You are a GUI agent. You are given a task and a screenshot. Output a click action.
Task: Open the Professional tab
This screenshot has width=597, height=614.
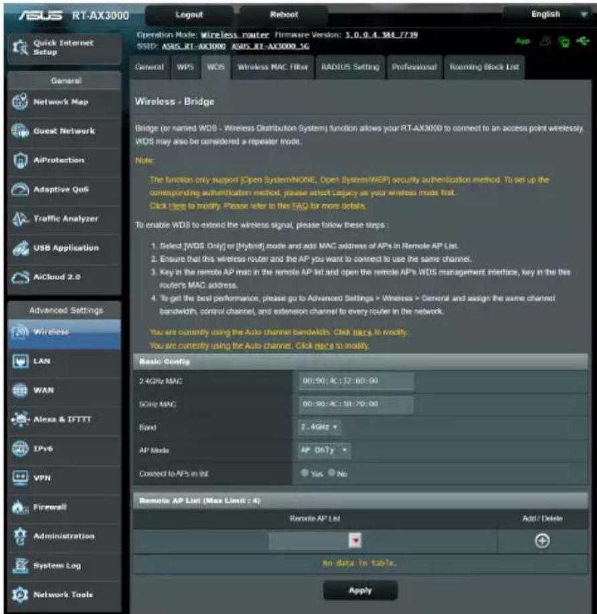click(414, 67)
